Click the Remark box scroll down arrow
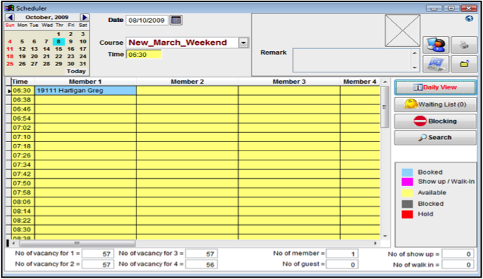 tap(415, 67)
